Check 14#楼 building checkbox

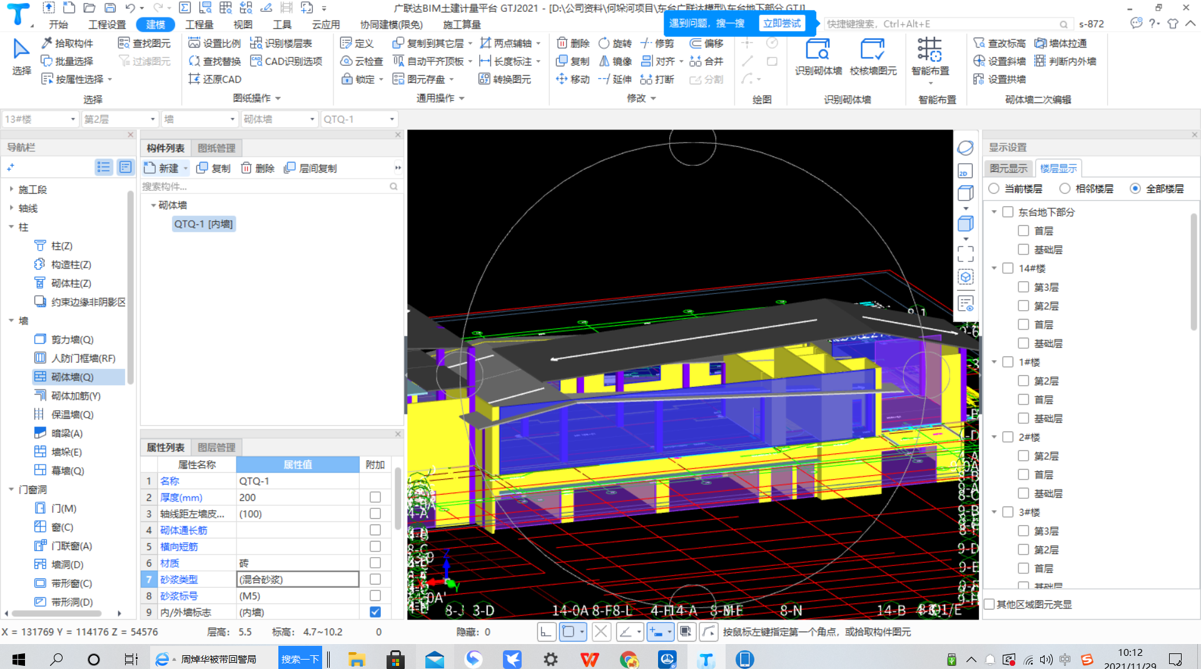coord(1008,268)
